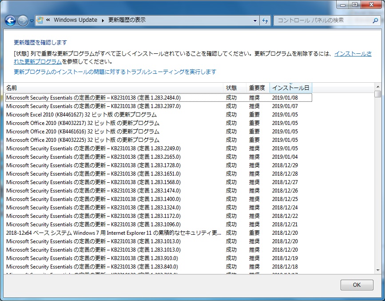
Task: Click the install date 2018/12/27
Action: click(x=285, y=182)
